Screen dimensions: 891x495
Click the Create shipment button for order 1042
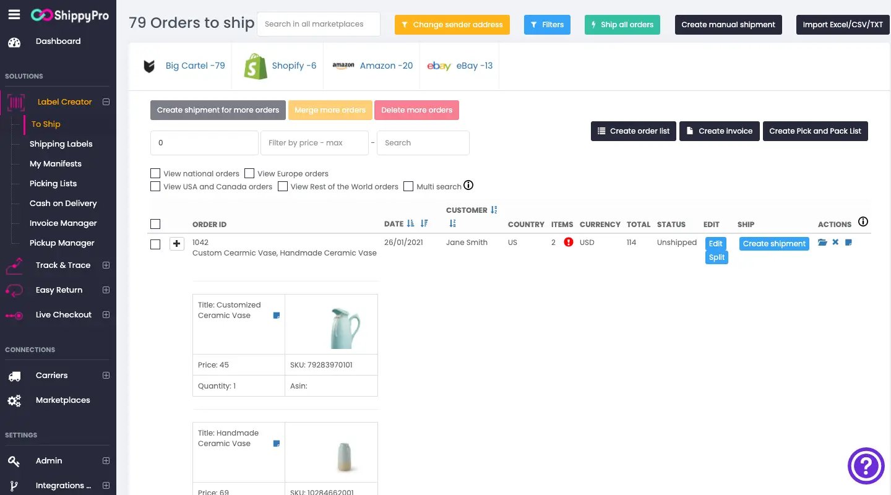click(x=774, y=244)
